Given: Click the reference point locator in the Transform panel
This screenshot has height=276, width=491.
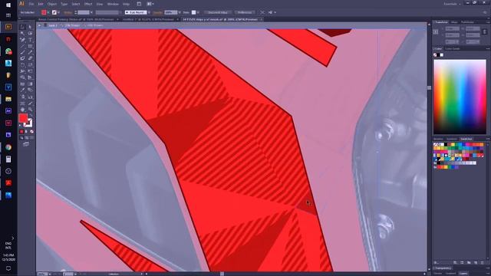Looking at the screenshot, I should point(436,32).
